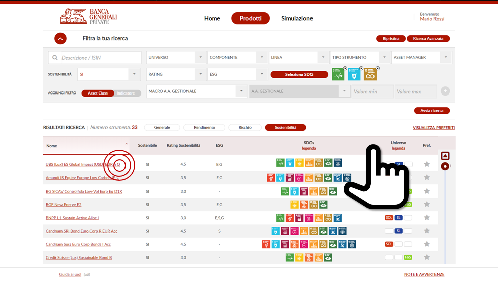The height and width of the screenshot is (281, 498).
Task: Start search with Avvia ricerca
Action: coord(431,111)
